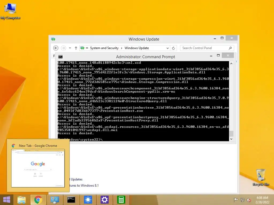Click the muted volume tray icon
The image size is (274, 205).
[249, 200]
